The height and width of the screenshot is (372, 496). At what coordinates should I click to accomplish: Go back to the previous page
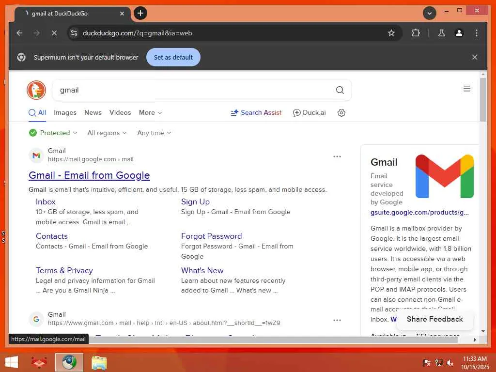point(19,33)
